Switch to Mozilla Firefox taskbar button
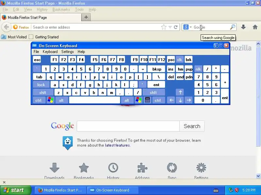Viewport: 261px width, 195px height. [x=60, y=190]
